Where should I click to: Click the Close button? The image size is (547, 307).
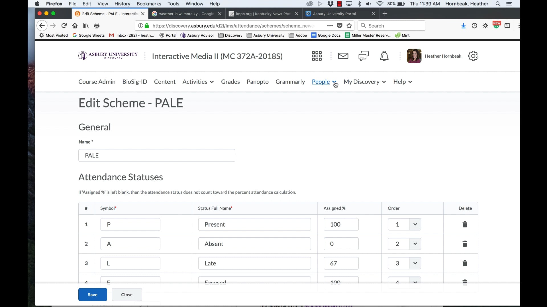coord(127,294)
